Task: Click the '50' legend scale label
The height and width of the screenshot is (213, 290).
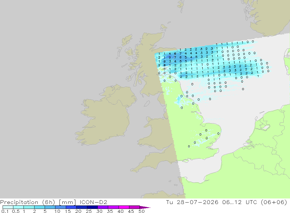Action: (142, 211)
